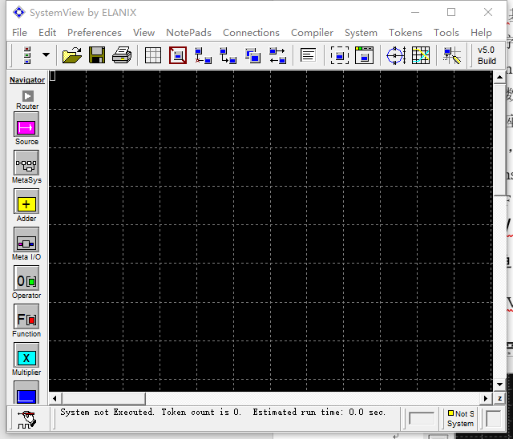This screenshot has width=513, height=439.
Task: Select the Operator token icon
Action: point(26,280)
